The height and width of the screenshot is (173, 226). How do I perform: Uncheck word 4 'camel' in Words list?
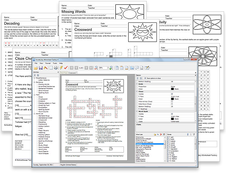168,143
